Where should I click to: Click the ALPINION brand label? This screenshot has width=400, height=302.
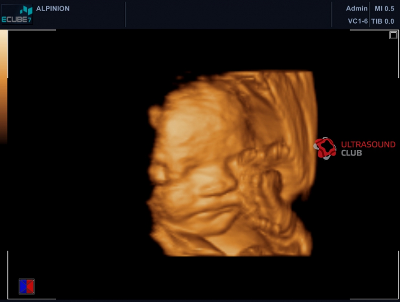click(53, 9)
